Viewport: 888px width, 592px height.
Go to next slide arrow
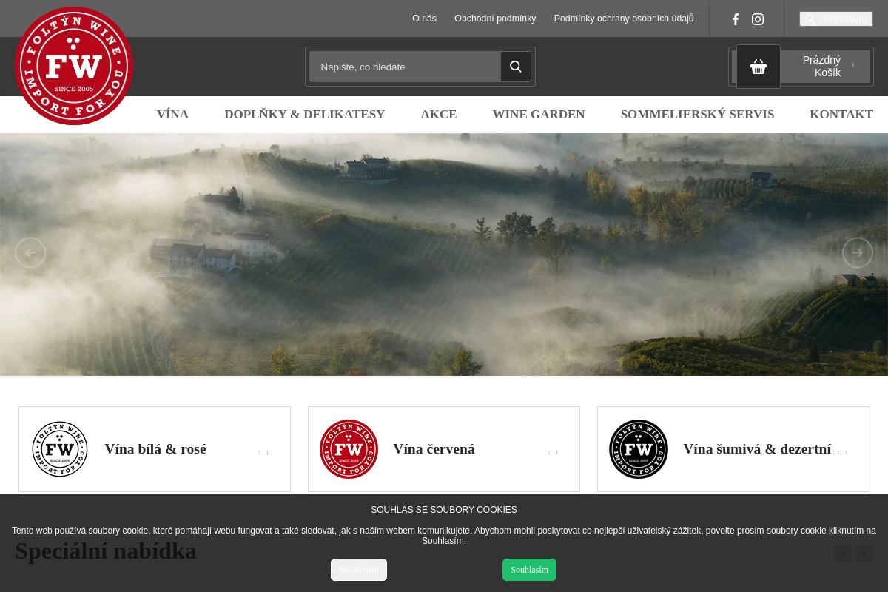pos(858,252)
